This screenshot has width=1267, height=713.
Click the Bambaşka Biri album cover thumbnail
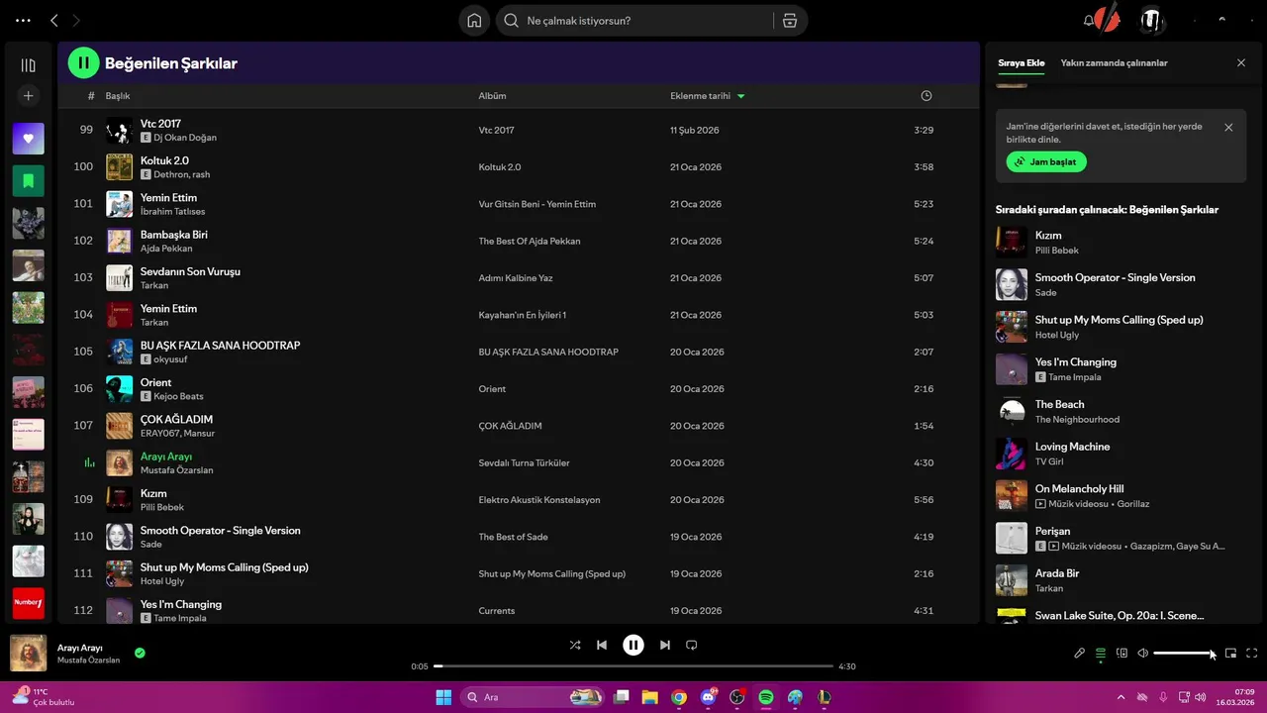pyautogui.click(x=119, y=241)
